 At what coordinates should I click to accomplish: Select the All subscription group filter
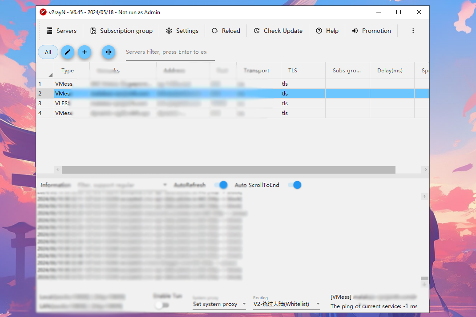coord(48,52)
